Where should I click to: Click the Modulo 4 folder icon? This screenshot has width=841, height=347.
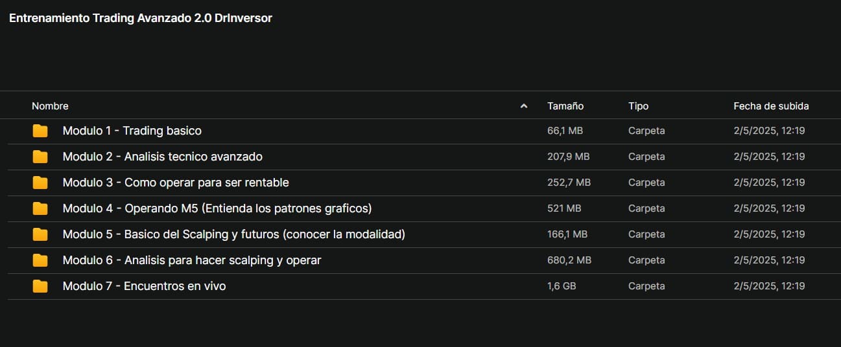coord(40,208)
